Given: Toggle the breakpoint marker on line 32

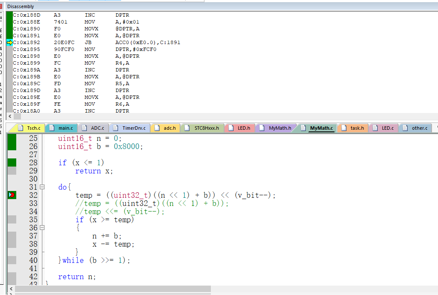Looking at the screenshot, I should point(12,195).
